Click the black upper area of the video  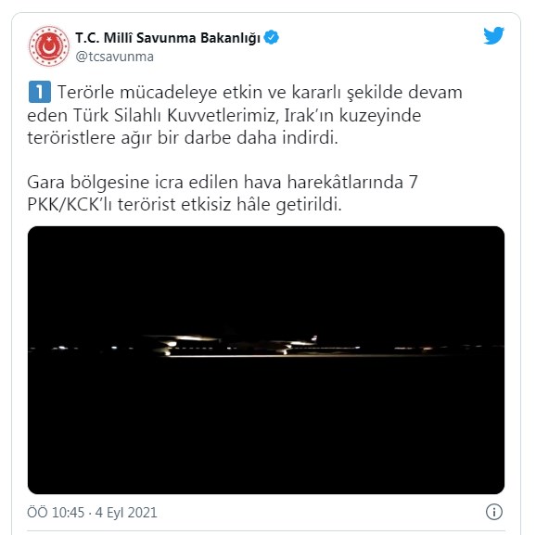[266, 277]
